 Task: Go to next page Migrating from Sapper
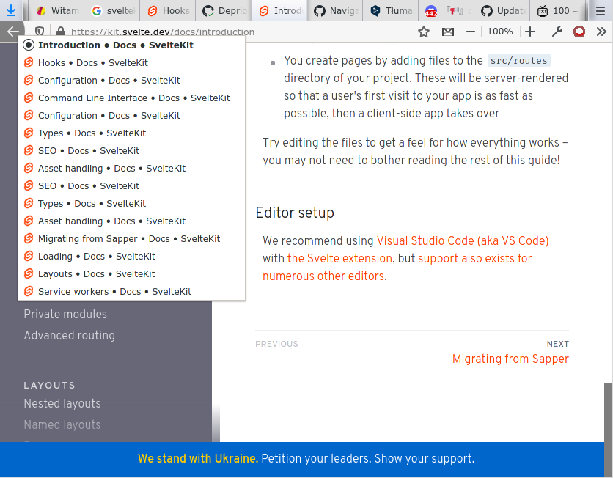coord(510,358)
